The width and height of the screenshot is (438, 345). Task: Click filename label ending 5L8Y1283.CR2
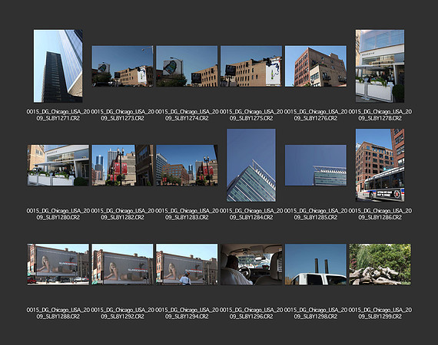pos(187,214)
